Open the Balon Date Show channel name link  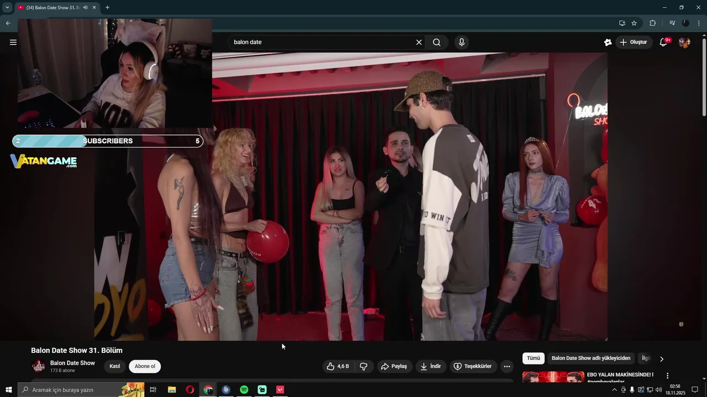[x=72, y=363]
